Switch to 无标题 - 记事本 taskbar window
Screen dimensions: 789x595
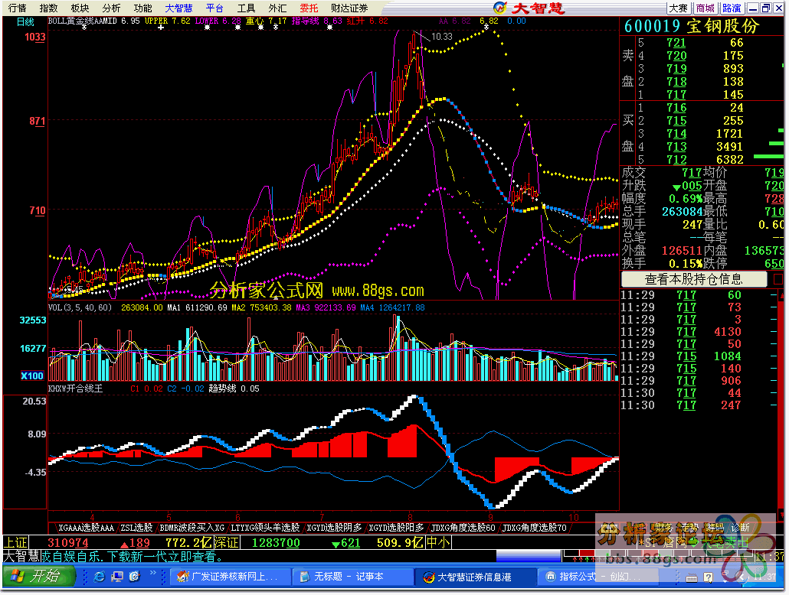353,577
